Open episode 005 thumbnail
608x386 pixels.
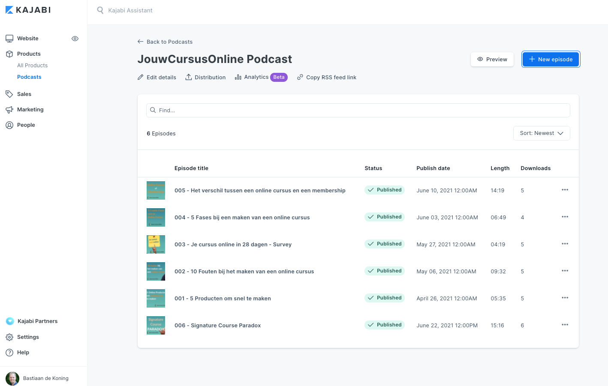156,190
